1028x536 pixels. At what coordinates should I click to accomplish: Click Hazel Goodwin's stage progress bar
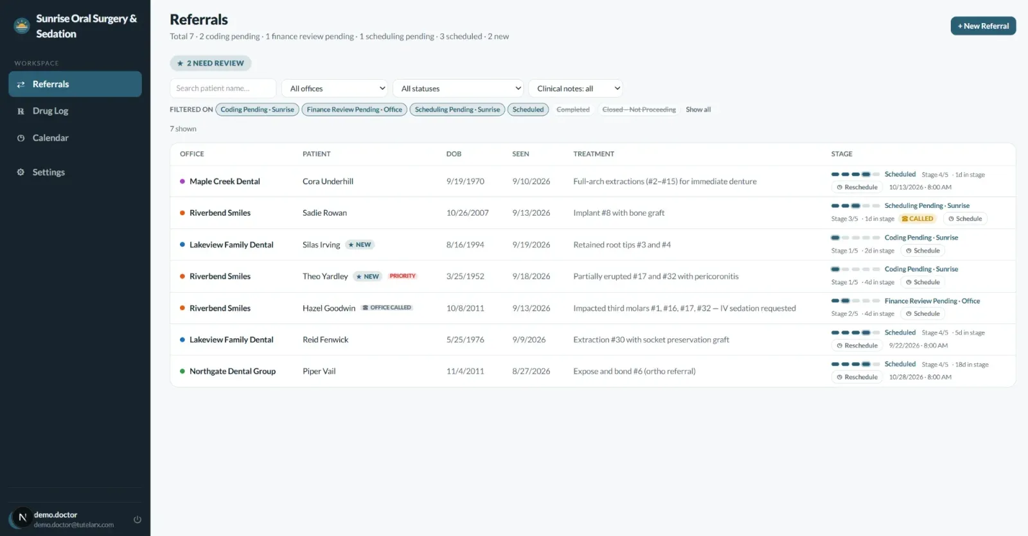click(855, 300)
